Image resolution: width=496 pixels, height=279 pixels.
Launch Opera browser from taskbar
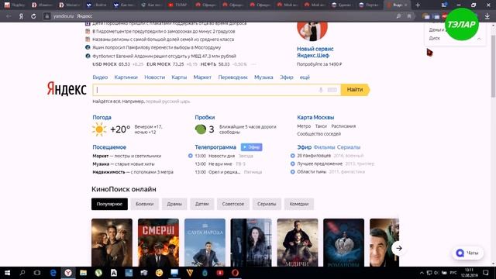pos(235,273)
